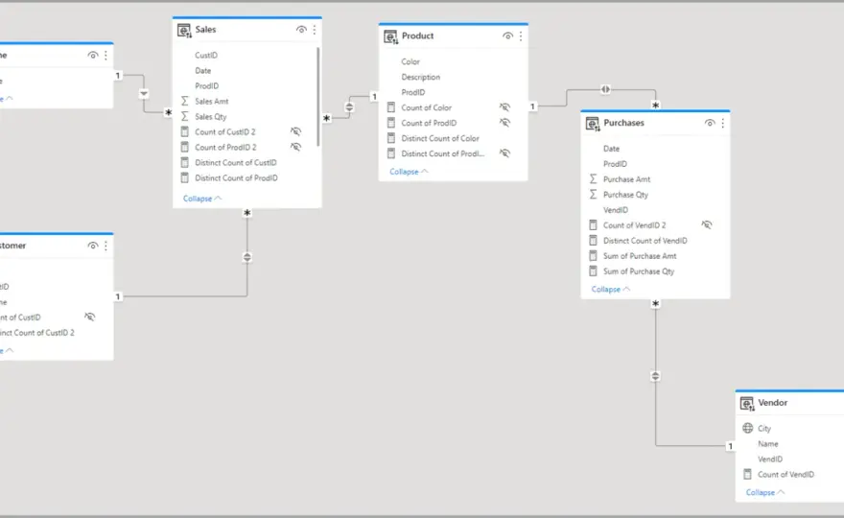This screenshot has height=518, width=844.
Task: Select ProdID field in Product table
Action: [413, 92]
